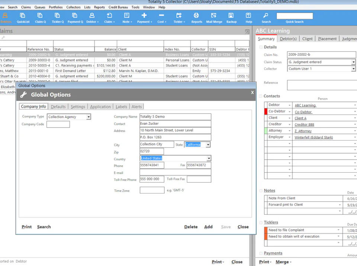The height and width of the screenshot is (266, 357).
Task: Click the Add button in Global Options
Action: click(x=208, y=227)
